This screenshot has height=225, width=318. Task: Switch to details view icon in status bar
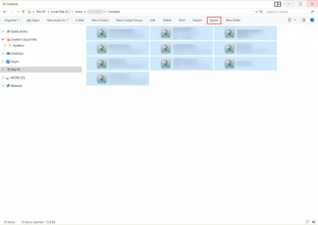pos(308,222)
